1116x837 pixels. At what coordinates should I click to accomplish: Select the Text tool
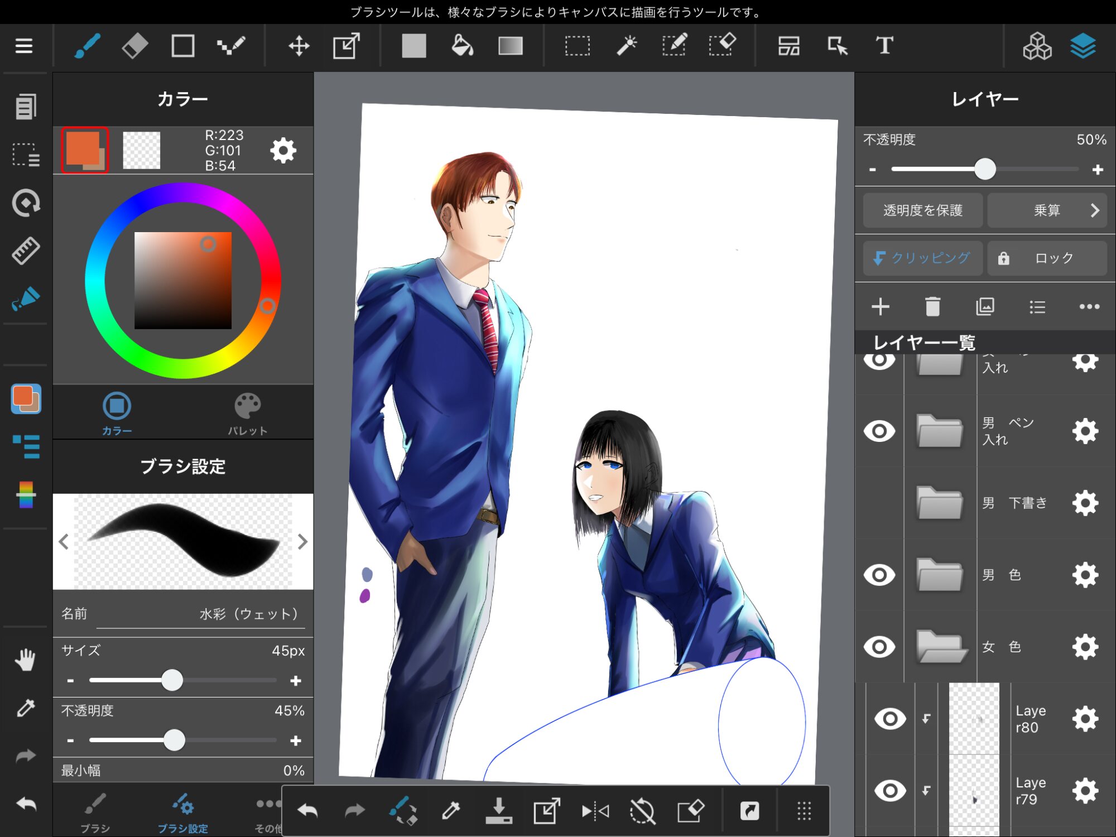[x=884, y=46]
